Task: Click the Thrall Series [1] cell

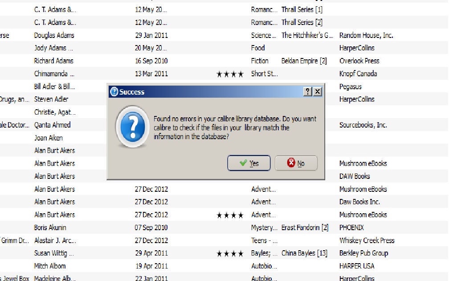Action: pyautogui.click(x=302, y=9)
